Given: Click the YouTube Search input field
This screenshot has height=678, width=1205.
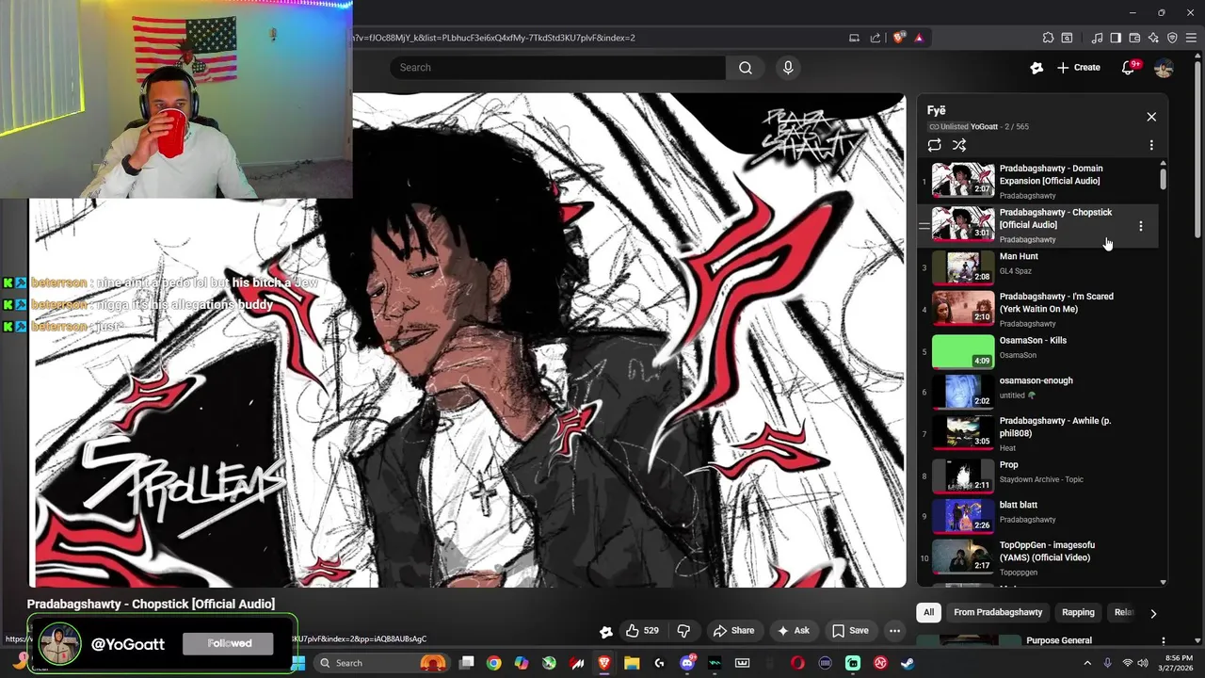Looking at the screenshot, I should pos(557,68).
